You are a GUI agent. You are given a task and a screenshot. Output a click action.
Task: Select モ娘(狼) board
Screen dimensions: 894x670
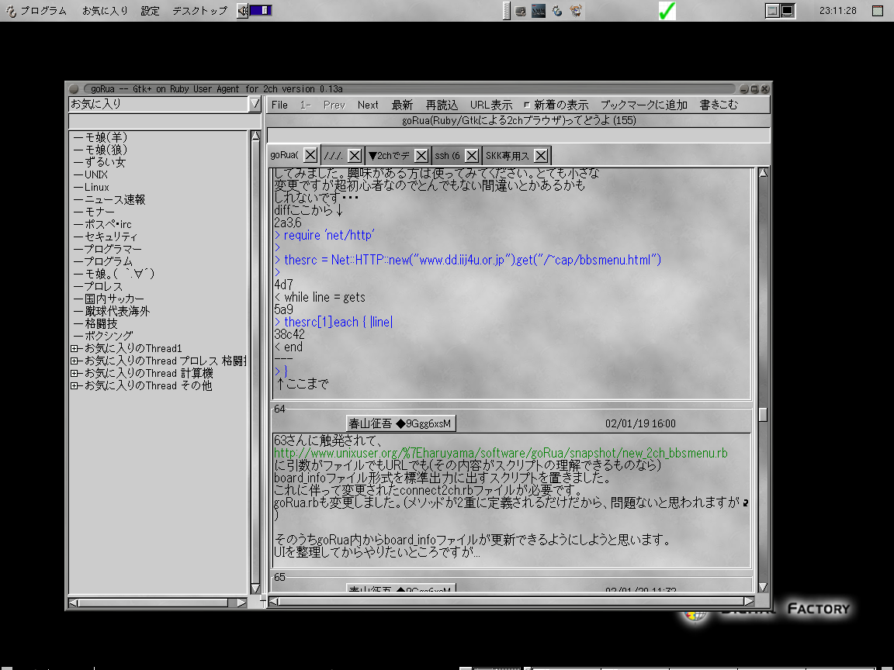[x=106, y=150]
